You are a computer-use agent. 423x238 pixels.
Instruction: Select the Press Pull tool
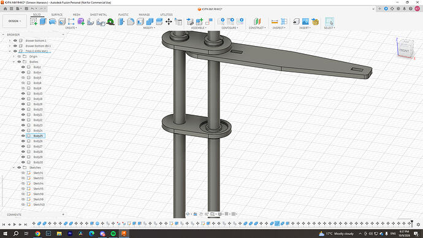pyautogui.click(x=121, y=21)
